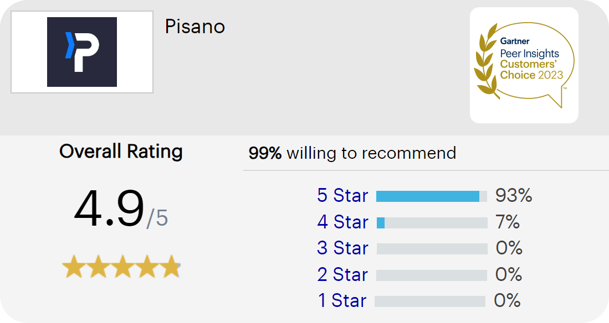
Task: Select the fifth partially filled star
Action: click(x=171, y=267)
